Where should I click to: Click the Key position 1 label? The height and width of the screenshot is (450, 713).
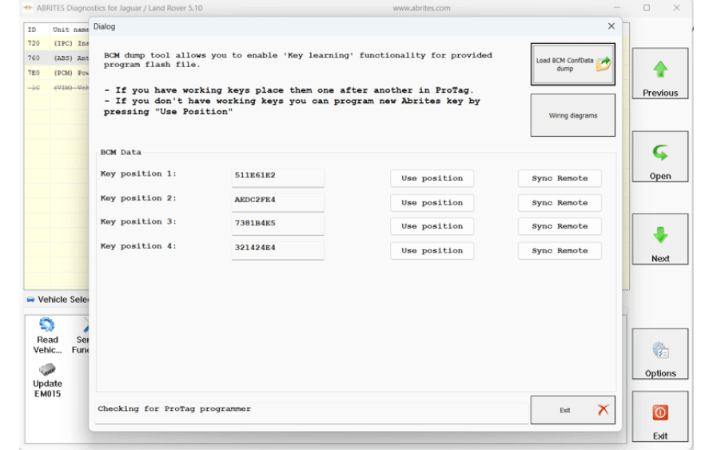[x=138, y=173]
